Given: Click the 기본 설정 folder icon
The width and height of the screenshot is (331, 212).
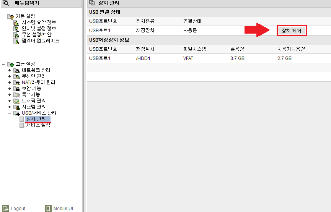Looking at the screenshot, I should click(11, 16).
